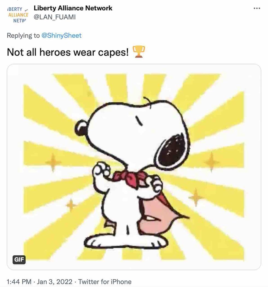268x287 pixels.
Task: Open the Liberty Alliance Network display name
Action: 73,8
